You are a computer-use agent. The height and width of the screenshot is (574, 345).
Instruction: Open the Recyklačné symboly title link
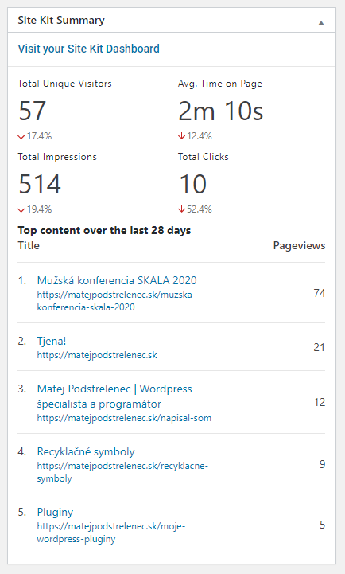86,451
